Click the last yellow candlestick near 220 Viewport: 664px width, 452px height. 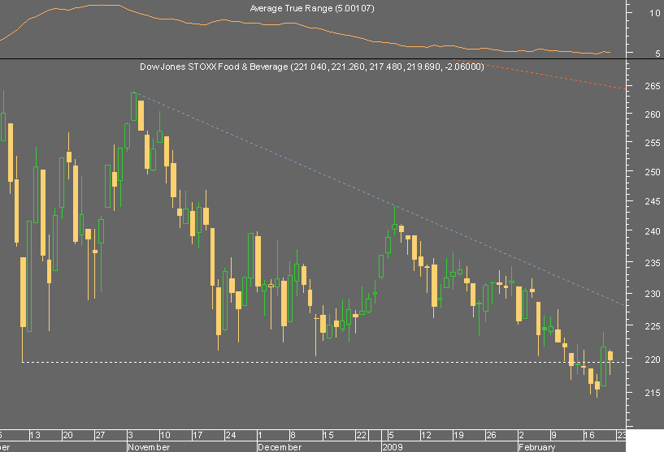point(610,355)
